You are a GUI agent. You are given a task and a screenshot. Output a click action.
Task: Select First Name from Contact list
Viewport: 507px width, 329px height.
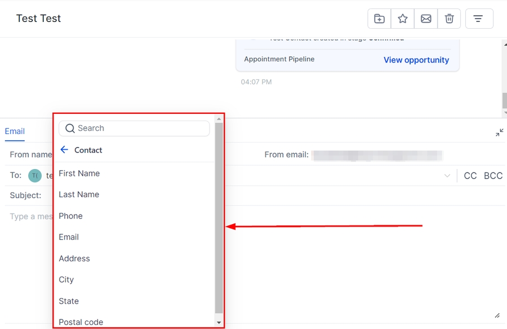coord(79,174)
